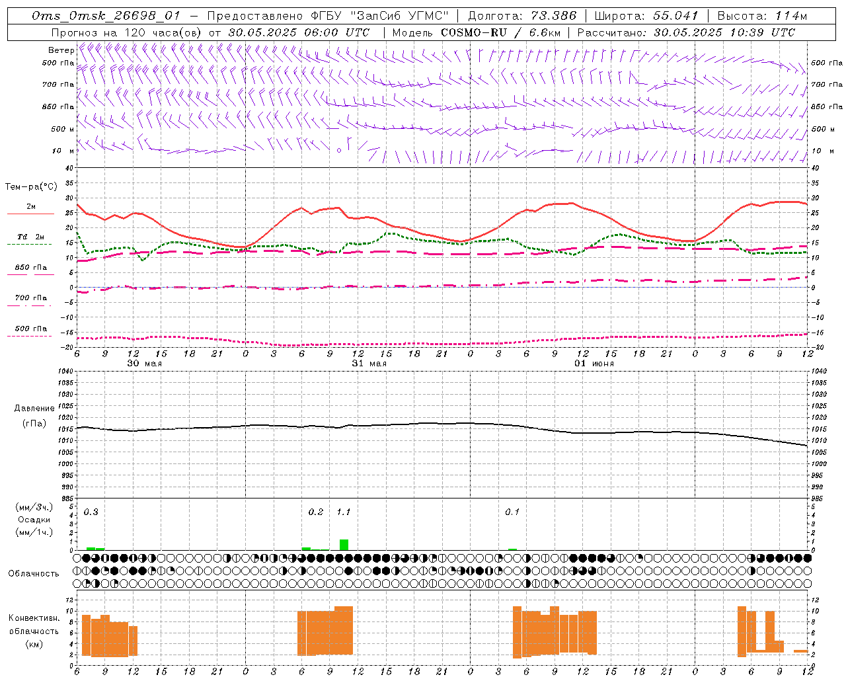The image size is (846, 677).
Task: Click the Td 2м legend entry
Action: pos(31,237)
